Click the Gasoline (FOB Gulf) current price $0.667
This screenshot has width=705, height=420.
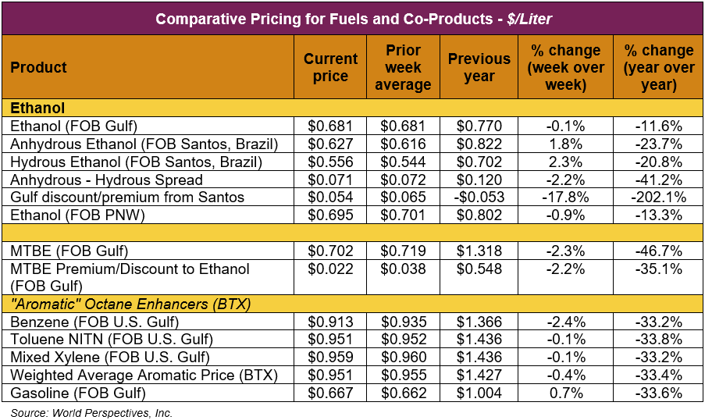pos(330,393)
